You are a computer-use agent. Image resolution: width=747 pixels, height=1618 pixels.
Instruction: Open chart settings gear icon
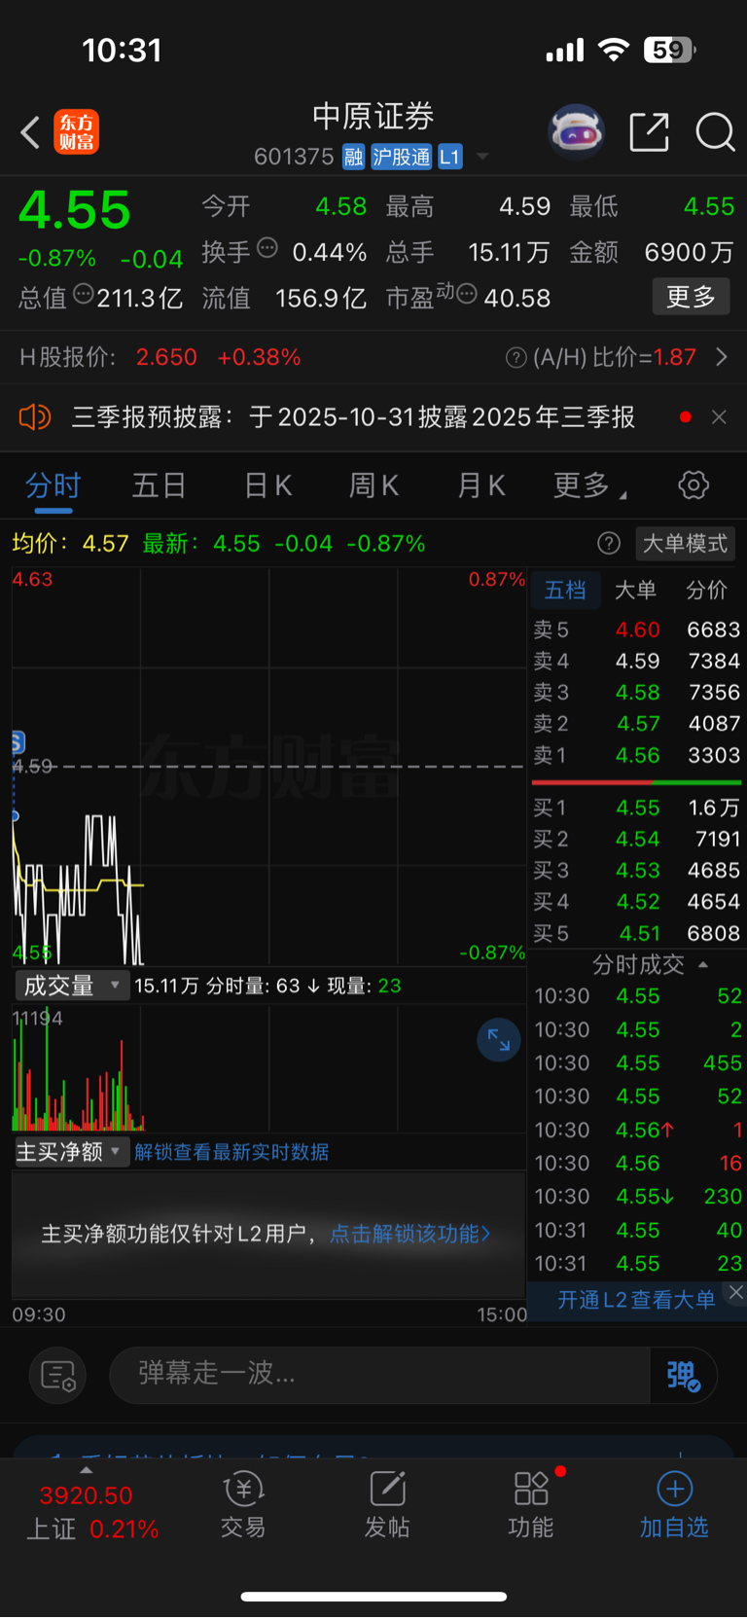pyautogui.click(x=694, y=485)
